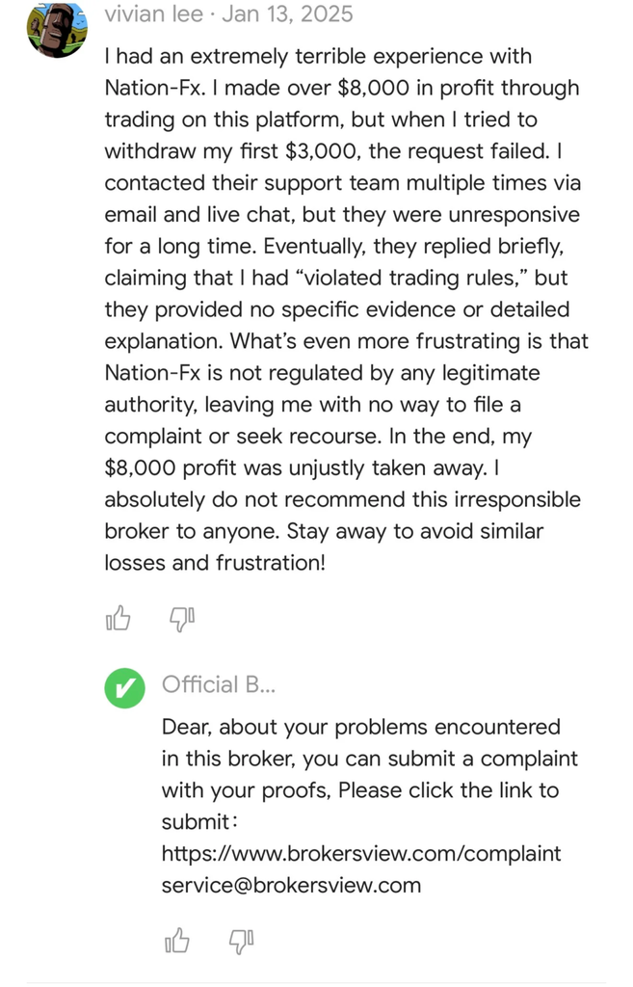Viewport: 633px width, 987px height.
Task: Select the "Stay away to avoid similar" sentence
Action: pos(414,531)
